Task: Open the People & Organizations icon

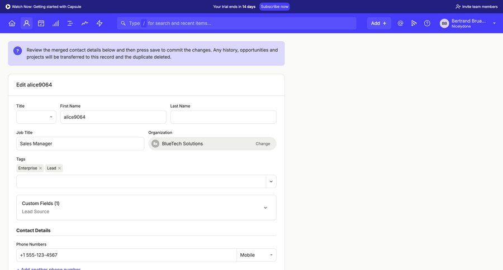Action: click(x=26, y=23)
